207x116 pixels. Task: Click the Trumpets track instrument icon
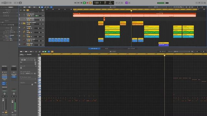click(x=24, y=27)
